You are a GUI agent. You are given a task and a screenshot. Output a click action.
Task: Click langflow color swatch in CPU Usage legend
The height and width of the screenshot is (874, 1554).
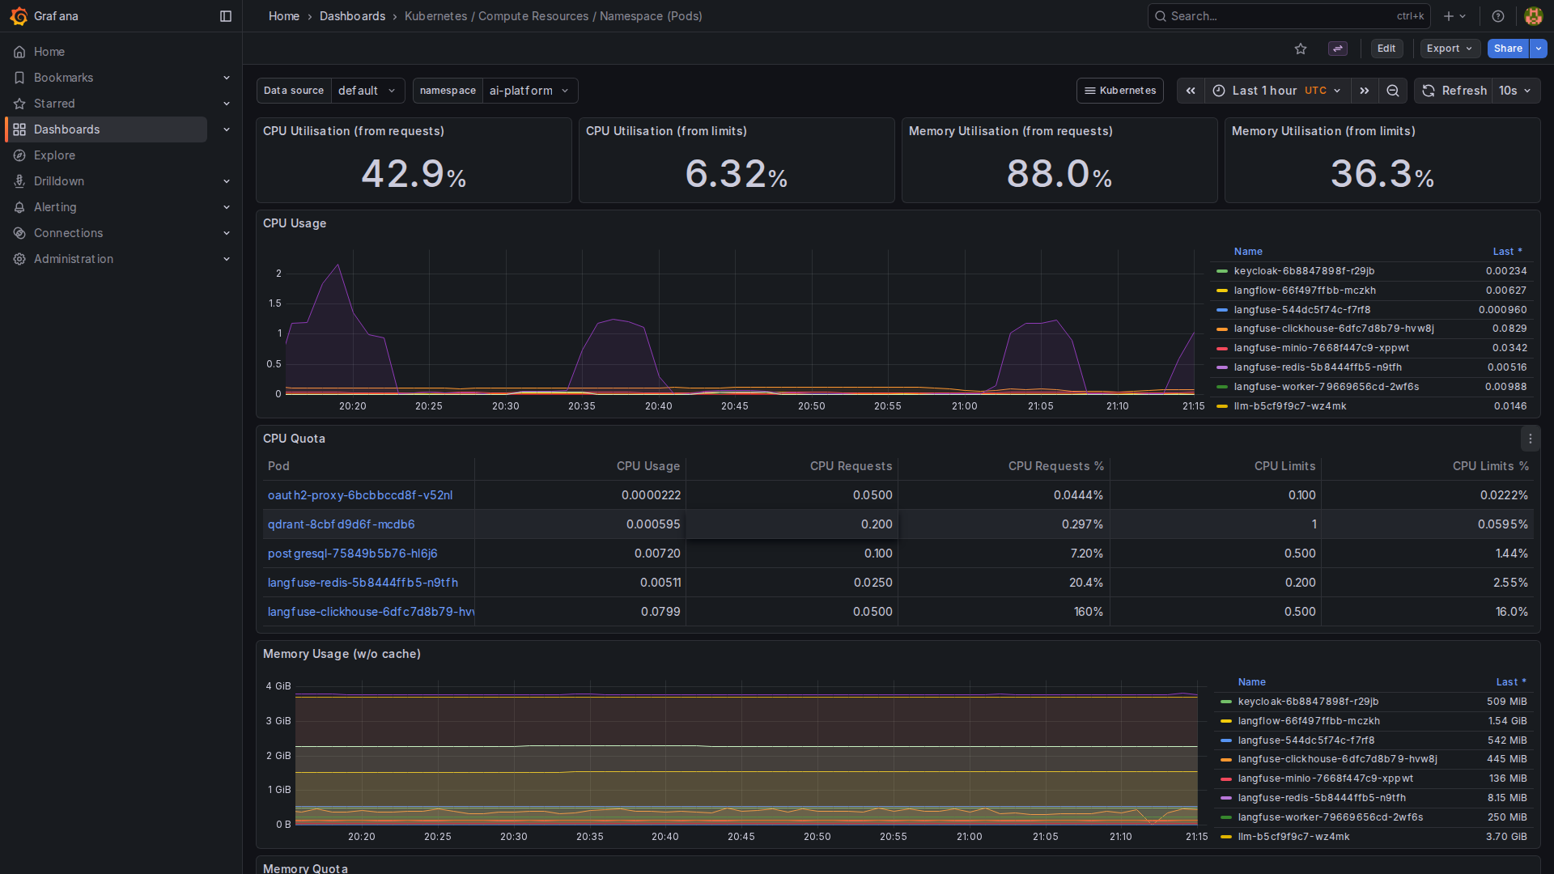[x=1222, y=291]
